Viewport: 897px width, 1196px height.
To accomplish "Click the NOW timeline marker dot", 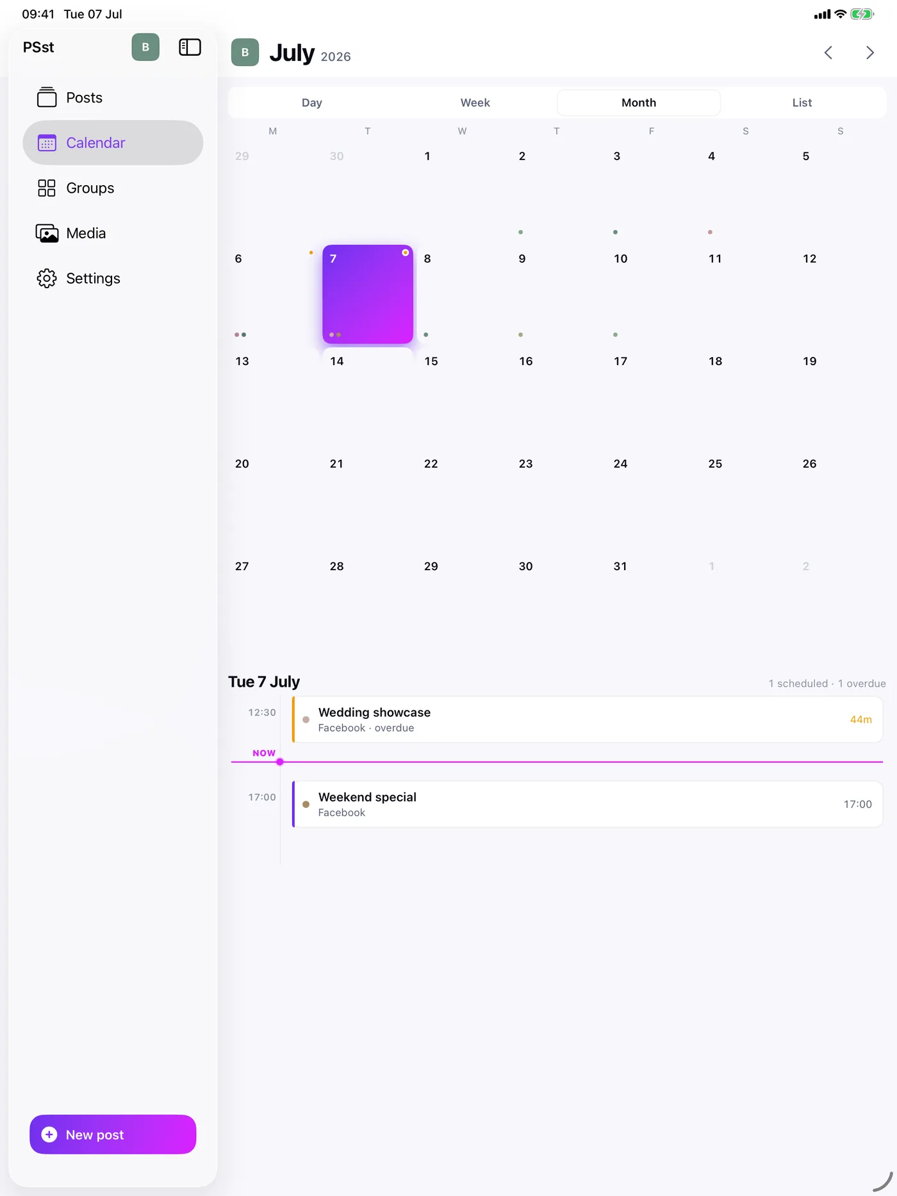I will [x=280, y=762].
